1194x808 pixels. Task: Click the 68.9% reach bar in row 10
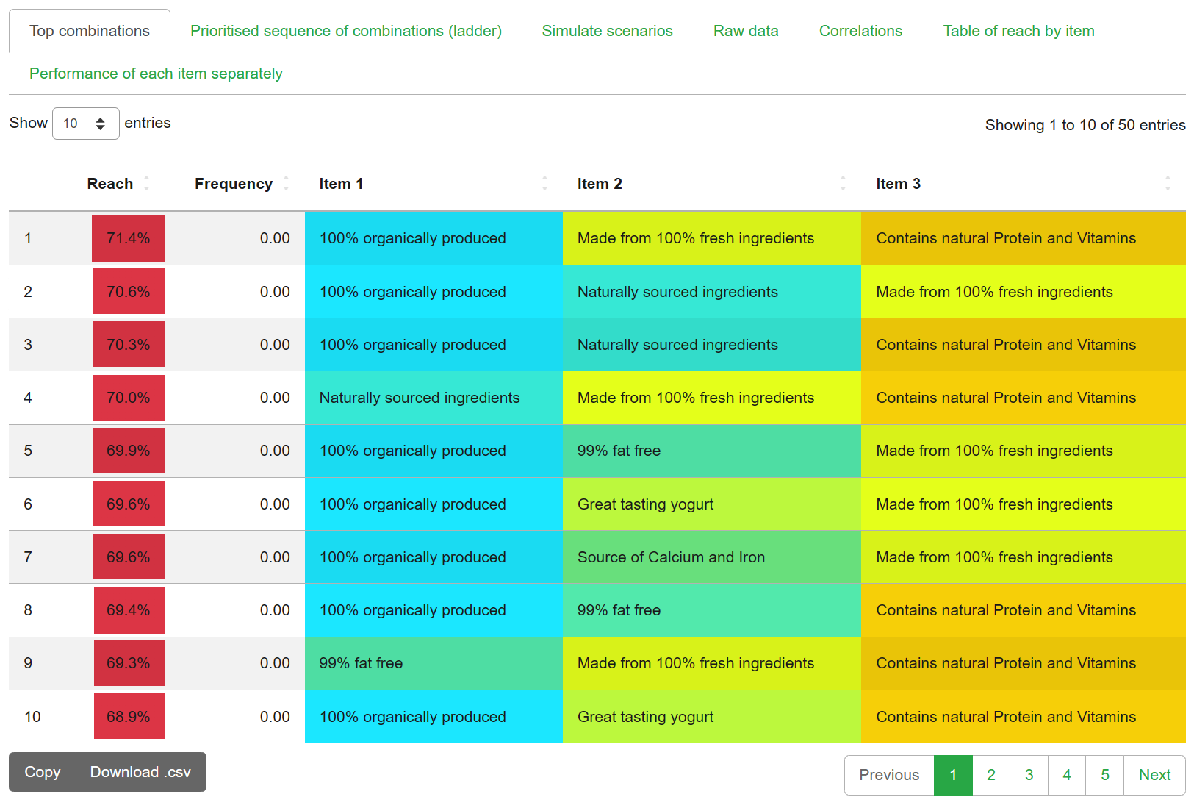click(129, 717)
